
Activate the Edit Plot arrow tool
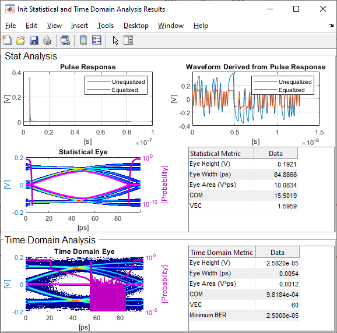pyautogui.click(x=115, y=40)
